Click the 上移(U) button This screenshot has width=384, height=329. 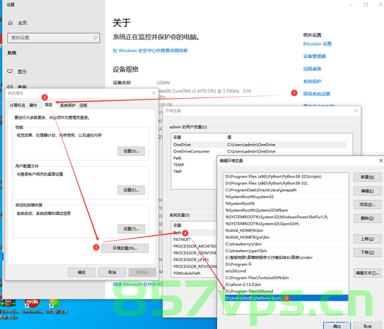[x=368, y=239]
